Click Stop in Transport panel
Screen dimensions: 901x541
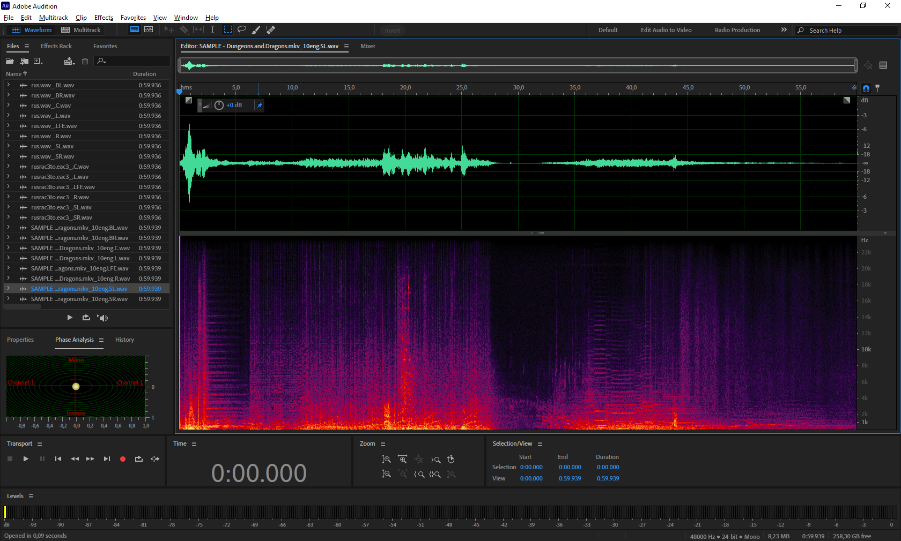coord(10,459)
